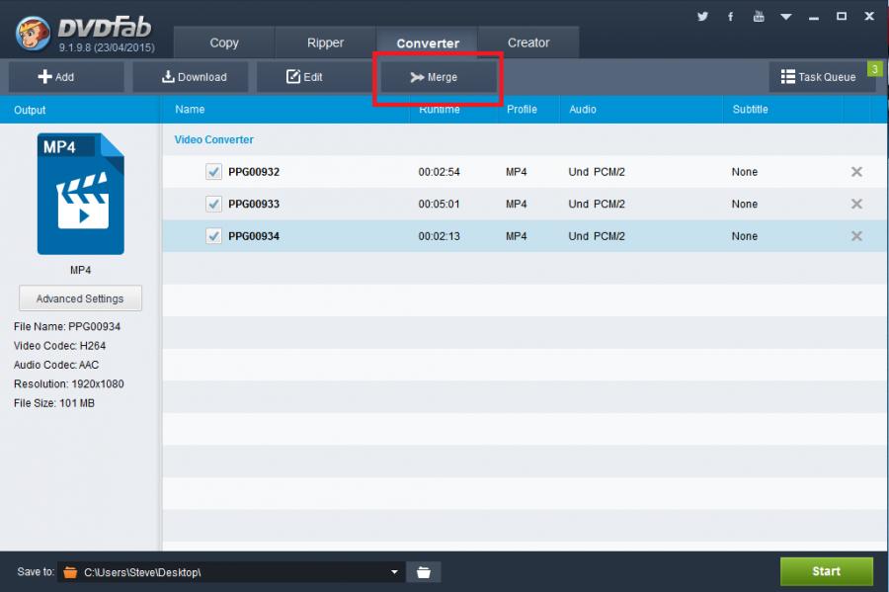Expand the Save to path dropdown

(394, 572)
